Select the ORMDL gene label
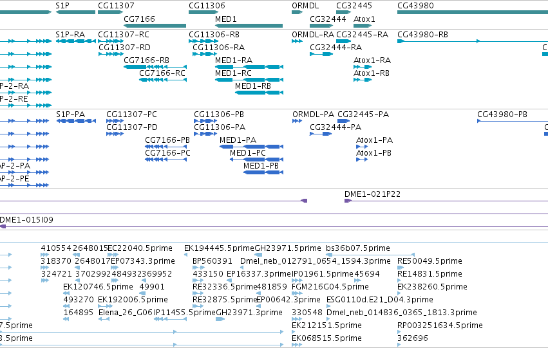Screen dimensions: 548x348 click(x=305, y=6)
